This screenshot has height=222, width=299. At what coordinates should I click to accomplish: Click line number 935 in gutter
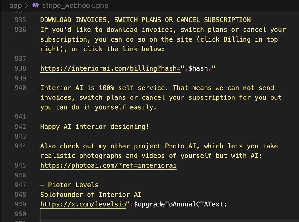coord(20,20)
